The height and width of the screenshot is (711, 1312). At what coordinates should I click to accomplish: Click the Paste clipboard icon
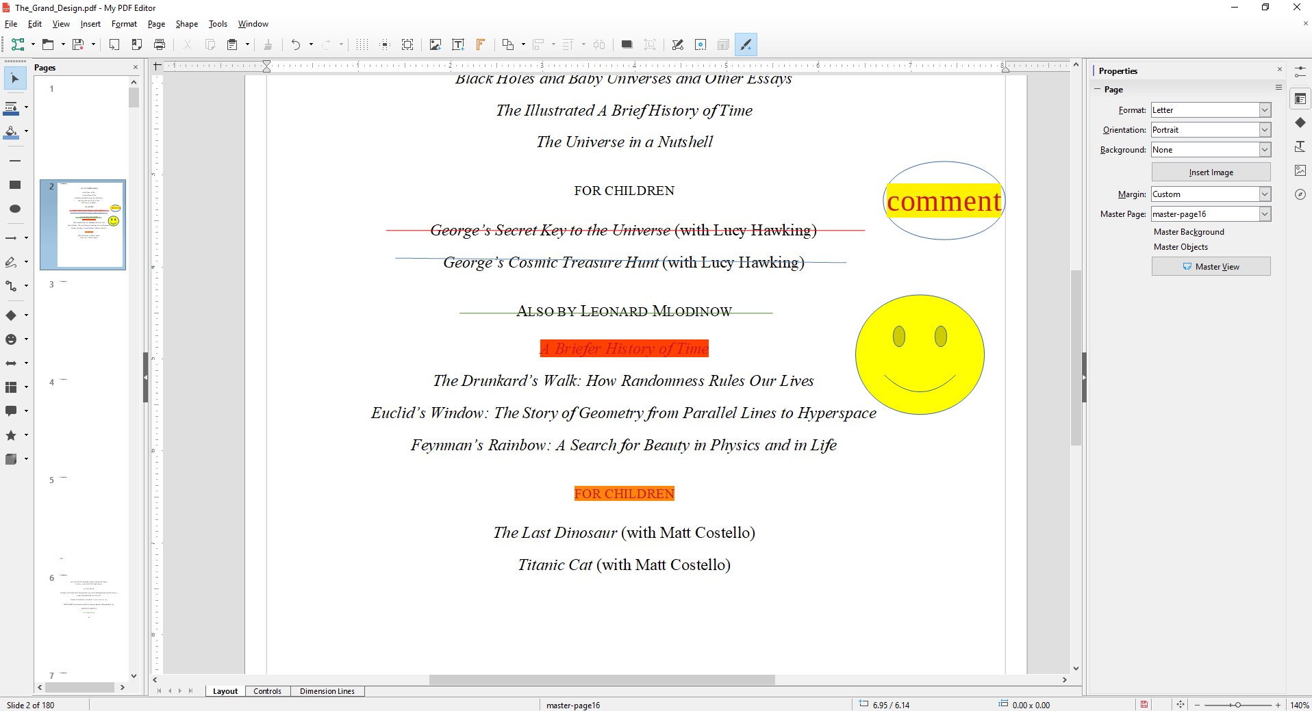click(x=233, y=44)
